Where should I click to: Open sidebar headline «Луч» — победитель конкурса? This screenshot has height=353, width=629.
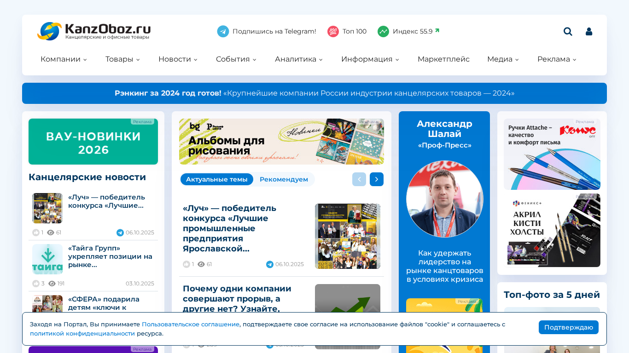click(x=107, y=201)
